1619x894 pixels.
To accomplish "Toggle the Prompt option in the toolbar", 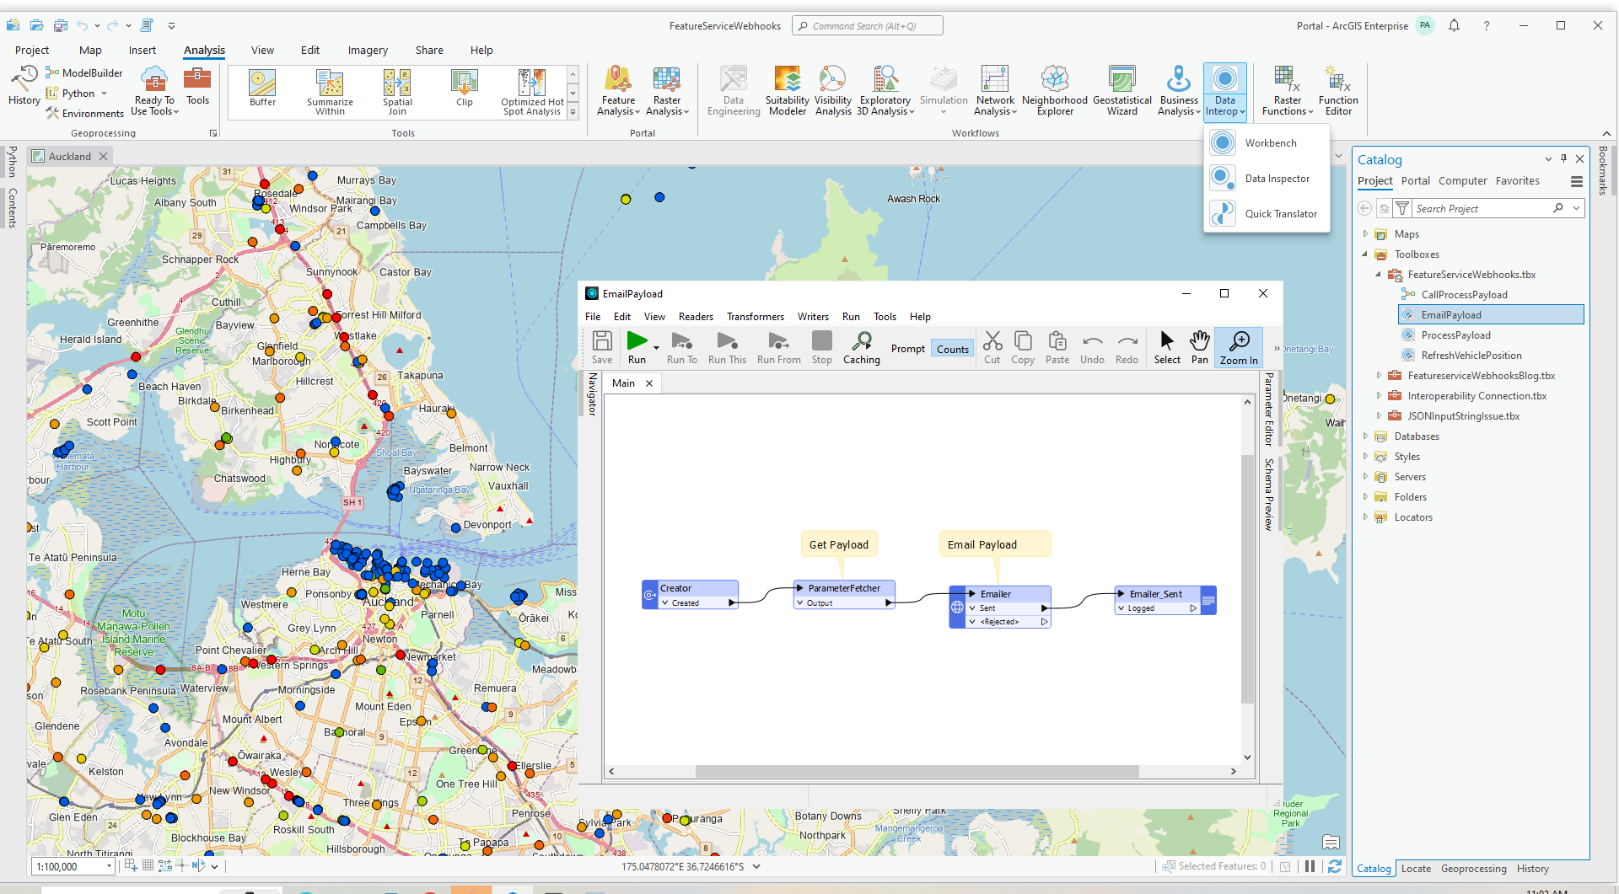I will click(907, 349).
